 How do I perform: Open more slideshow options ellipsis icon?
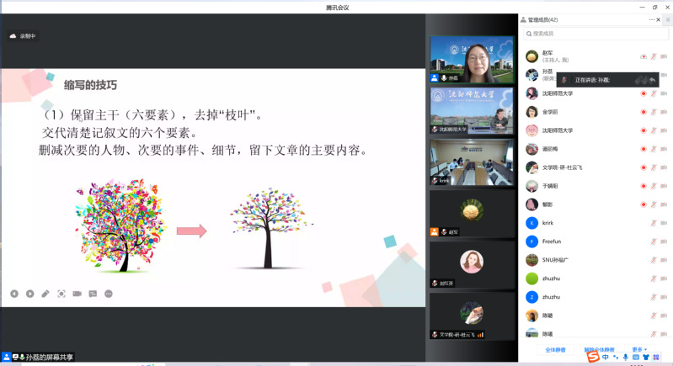pyautogui.click(x=109, y=294)
